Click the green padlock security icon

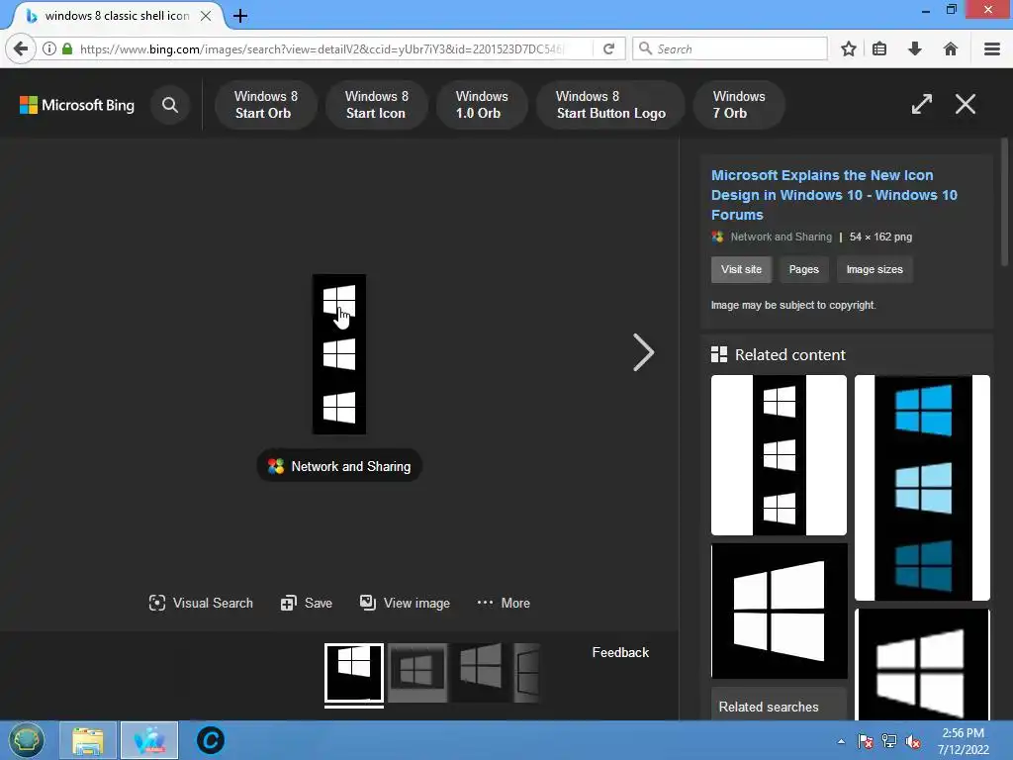(x=67, y=48)
